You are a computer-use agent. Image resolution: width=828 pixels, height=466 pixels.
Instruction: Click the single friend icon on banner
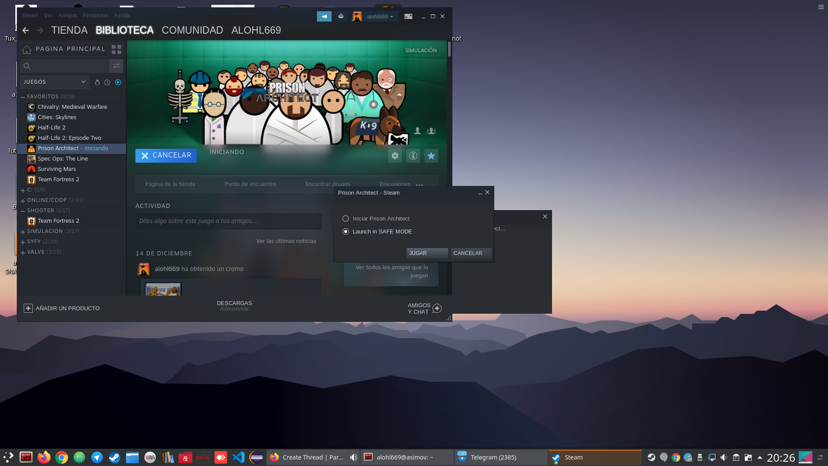(x=417, y=131)
